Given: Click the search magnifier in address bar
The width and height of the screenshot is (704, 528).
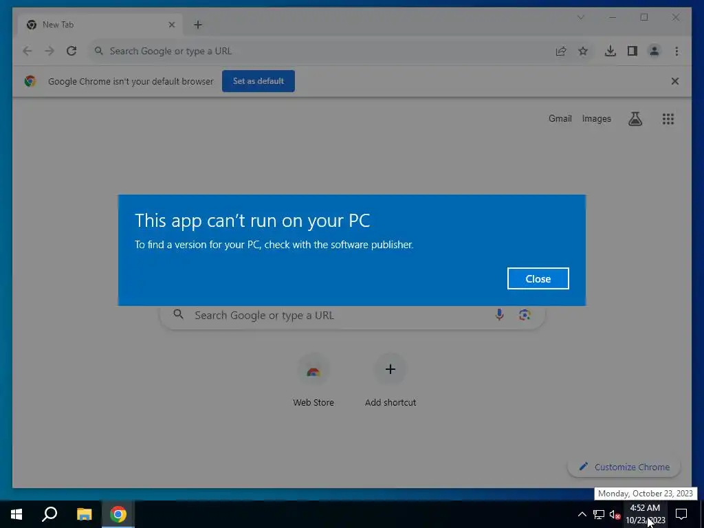Looking at the screenshot, I should [x=99, y=51].
